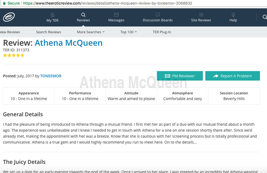
Task: Click the Appearance rating cell
Action: pyautogui.click(x=29, y=96)
